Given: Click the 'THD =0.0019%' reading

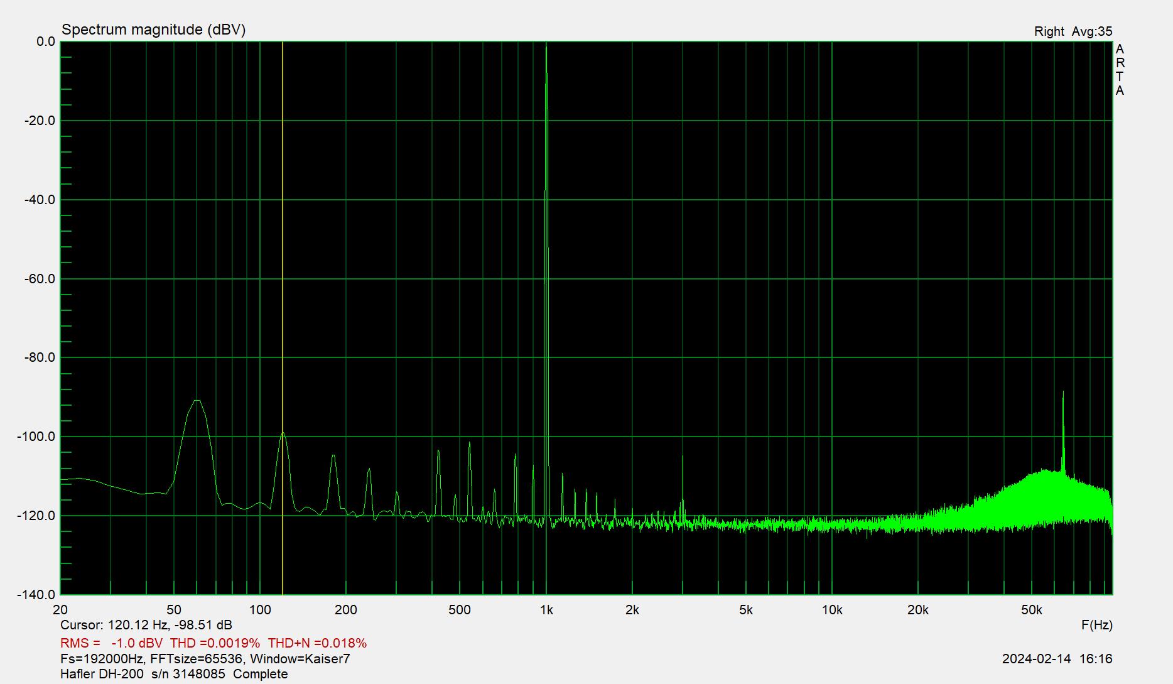Looking at the screenshot, I should (215, 643).
